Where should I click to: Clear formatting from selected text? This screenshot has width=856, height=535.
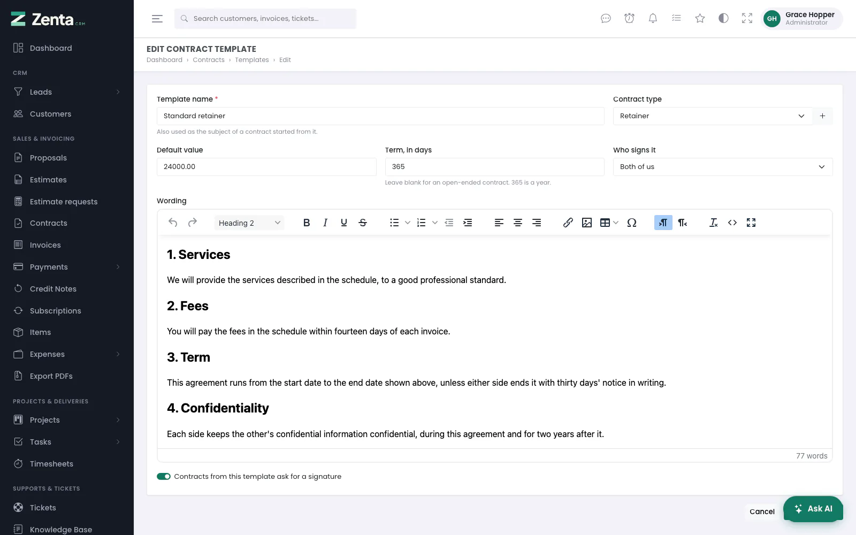point(714,223)
